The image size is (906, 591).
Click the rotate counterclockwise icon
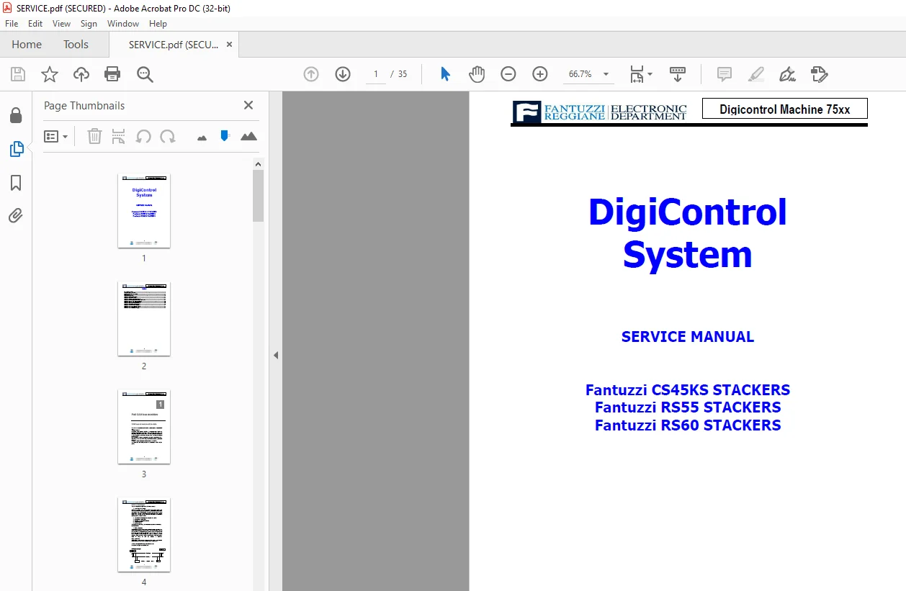coord(143,136)
